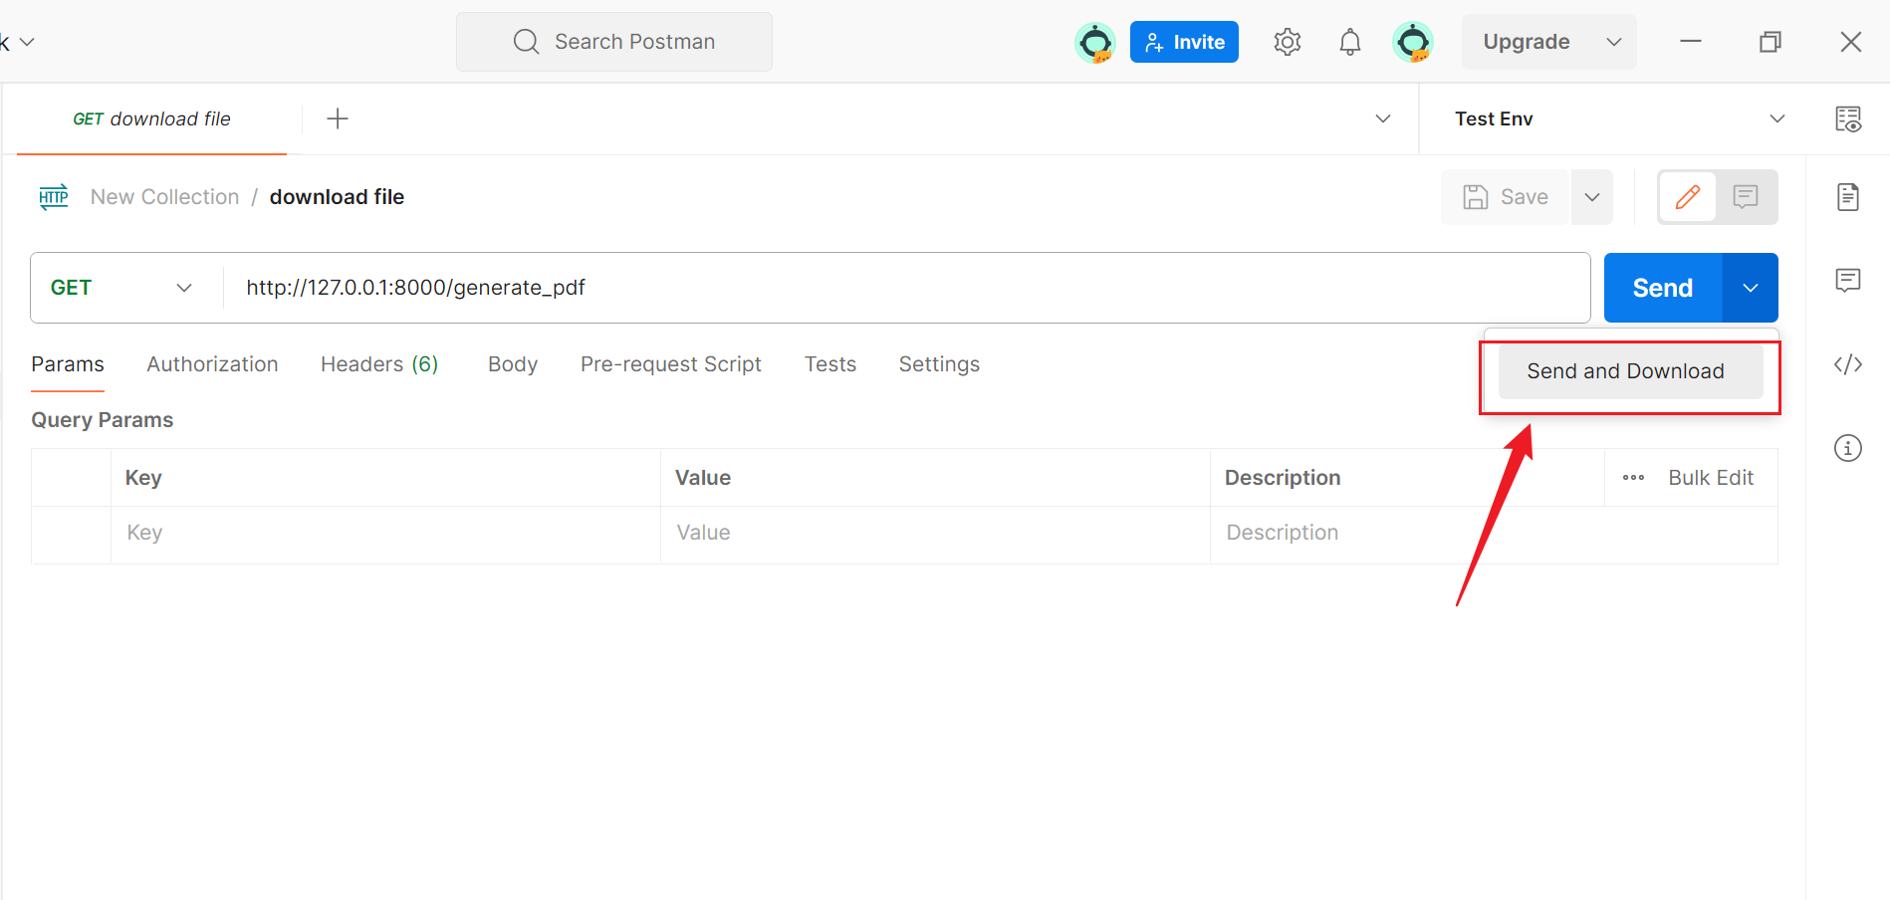Image resolution: width=1890 pixels, height=900 pixels.
Task: Click the download file request name
Action: 337,197
